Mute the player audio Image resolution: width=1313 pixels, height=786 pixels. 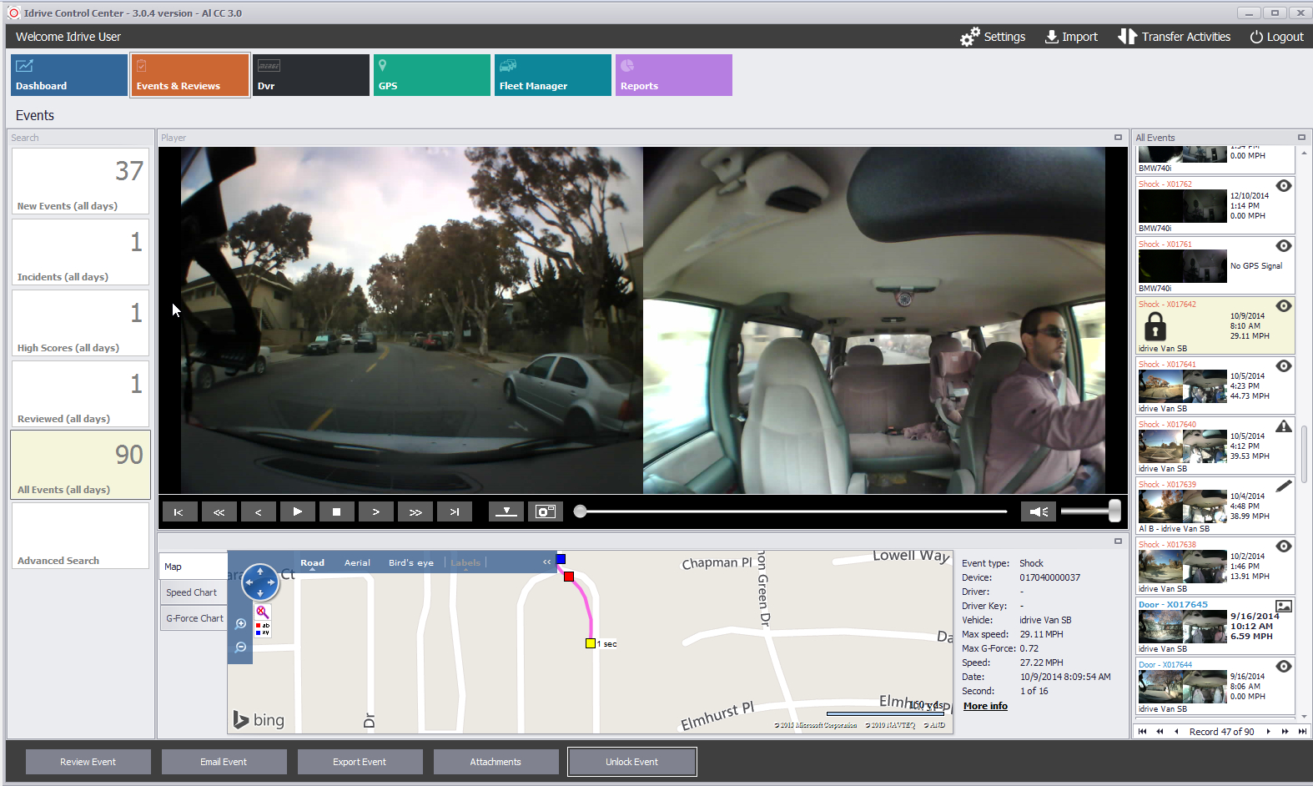pos(1039,511)
